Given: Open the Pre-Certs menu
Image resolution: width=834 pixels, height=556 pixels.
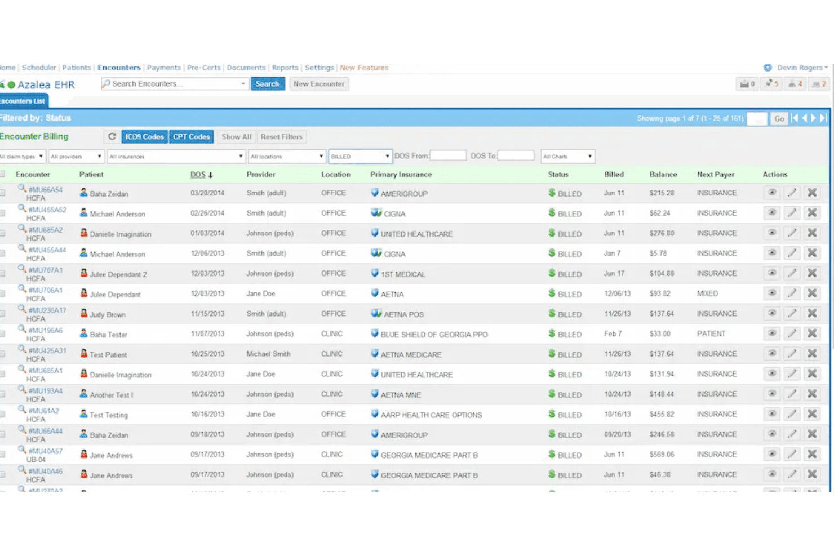Looking at the screenshot, I should 204,68.
